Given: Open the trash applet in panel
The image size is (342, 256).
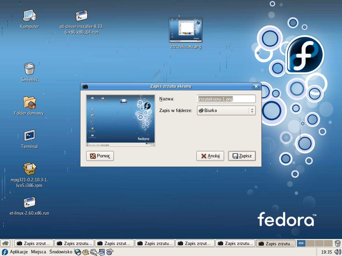Looking at the screenshot, I should 337,243.
